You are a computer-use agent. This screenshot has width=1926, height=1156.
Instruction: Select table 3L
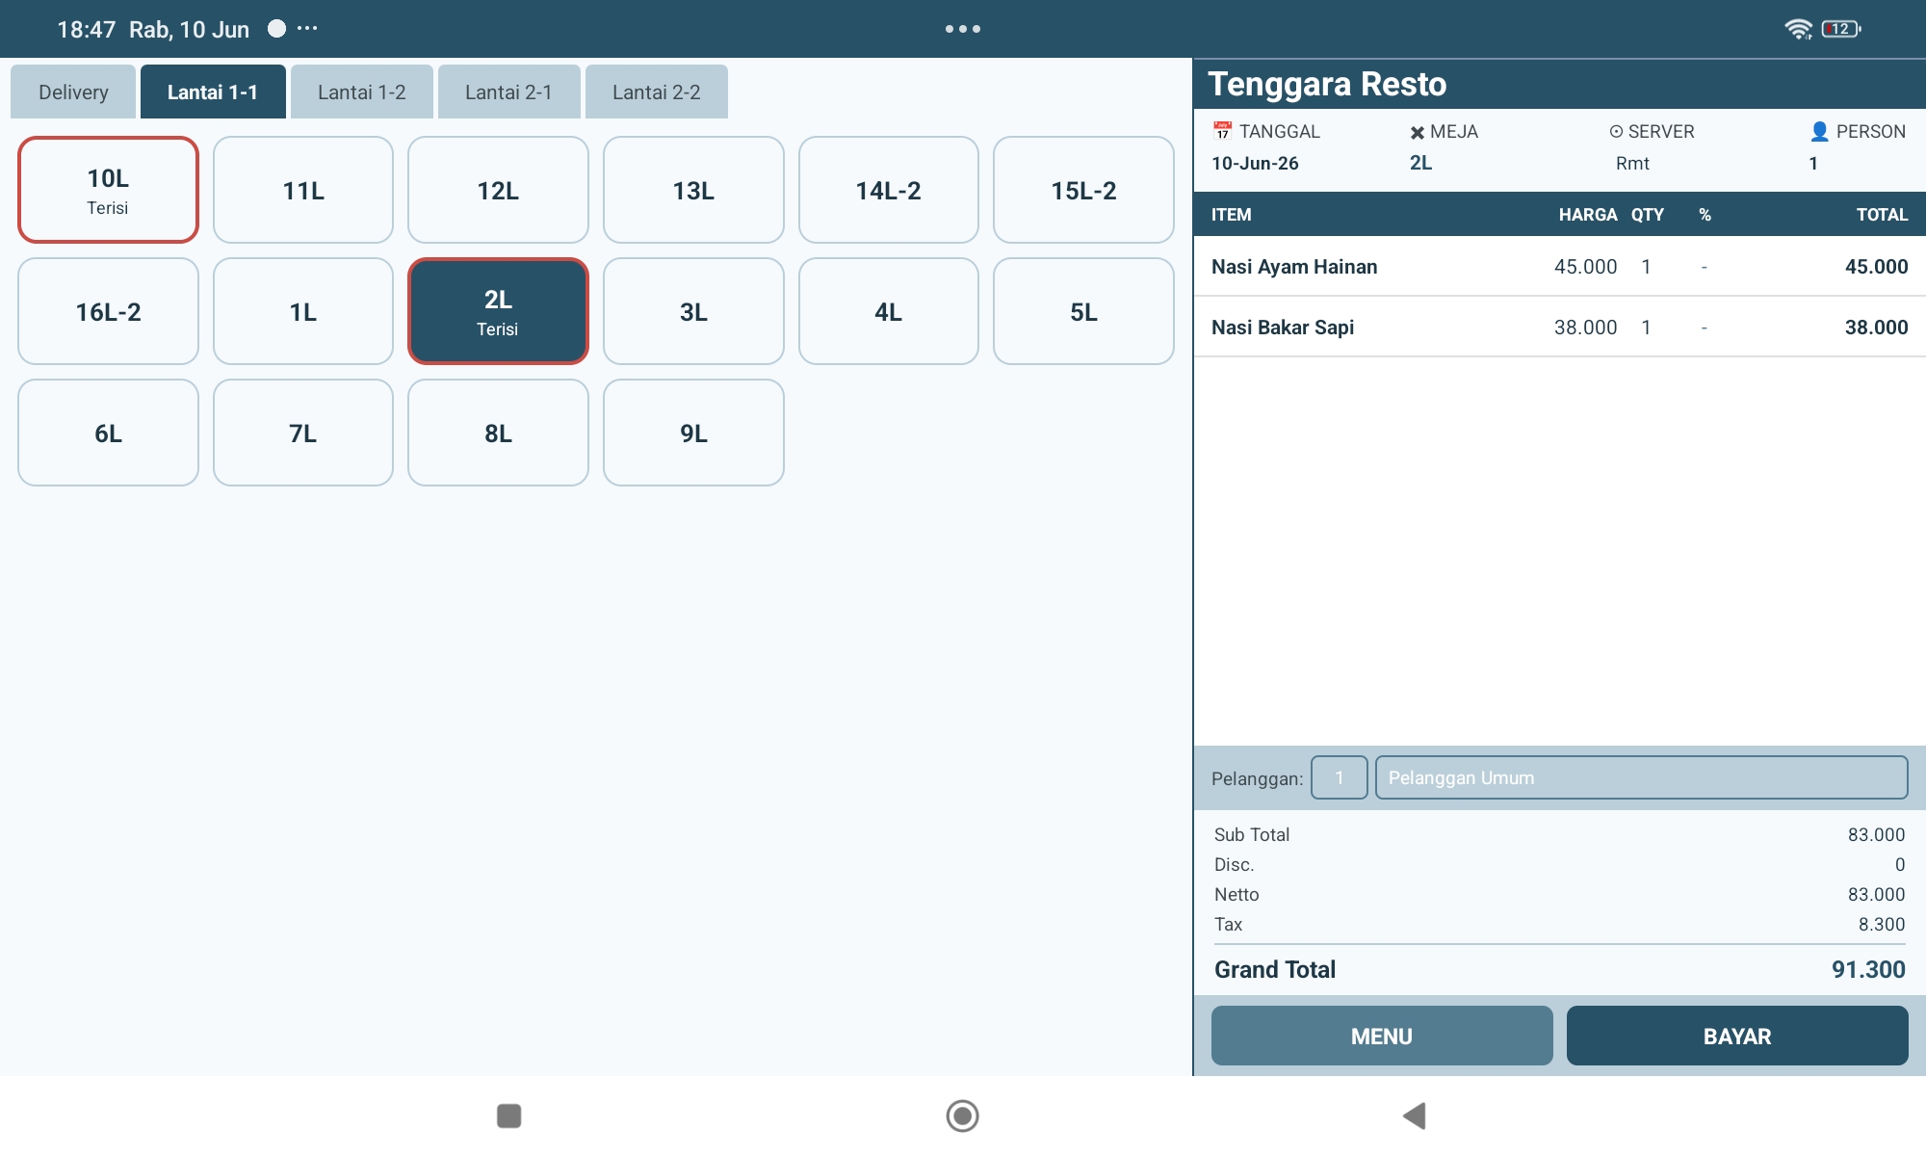point(693,311)
